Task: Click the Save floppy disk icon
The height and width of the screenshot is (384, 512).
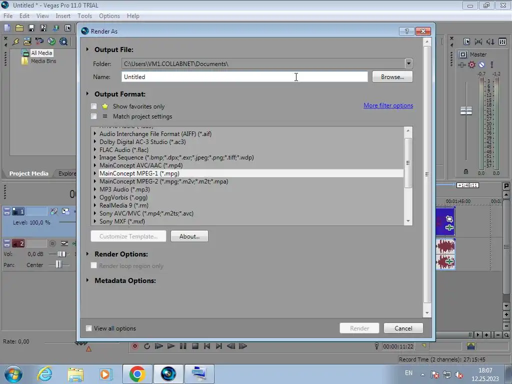Action: (31, 28)
